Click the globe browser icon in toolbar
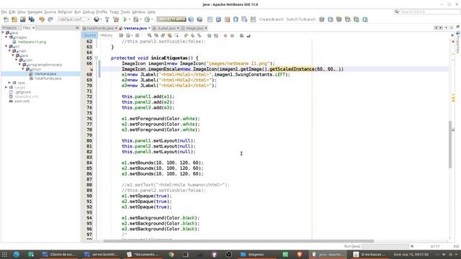The width and height of the screenshot is (461, 259). [97, 19]
